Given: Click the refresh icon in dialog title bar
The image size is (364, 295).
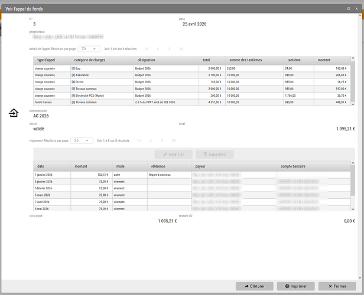Looking at the screenshot, I should coord(349,9).
